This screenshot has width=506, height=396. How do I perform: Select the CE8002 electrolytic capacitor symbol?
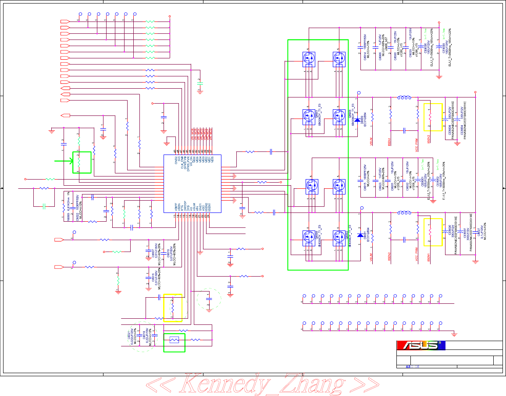coord(433,180)
